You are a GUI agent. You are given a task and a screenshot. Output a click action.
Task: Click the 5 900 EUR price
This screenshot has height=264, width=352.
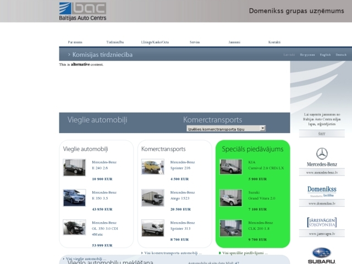257,179
